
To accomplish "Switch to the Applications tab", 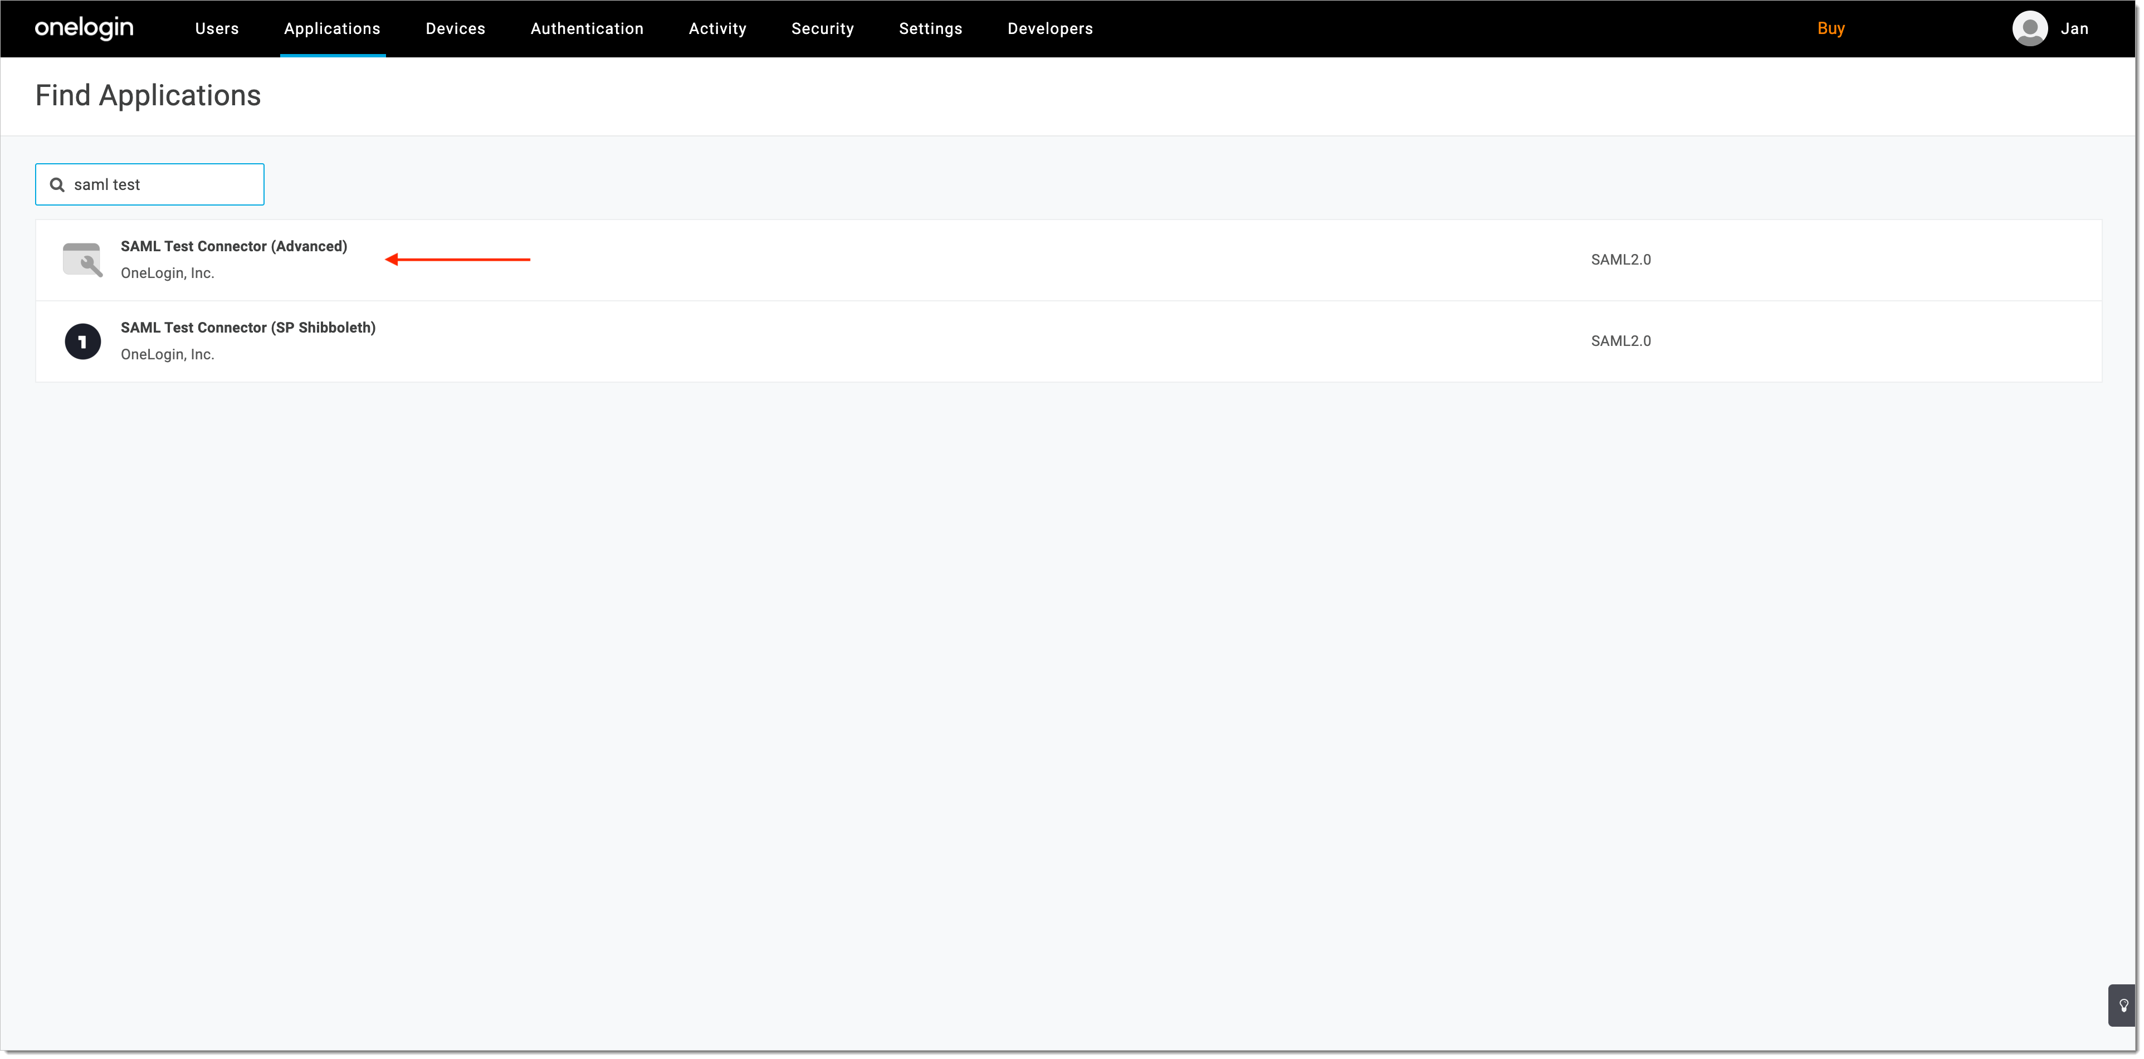I will pyautogui.click(x=332, y=27).
